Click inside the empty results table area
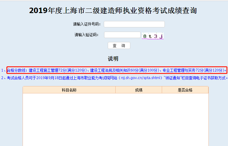This screenshot has width=228, height=146. pos(115,119)
